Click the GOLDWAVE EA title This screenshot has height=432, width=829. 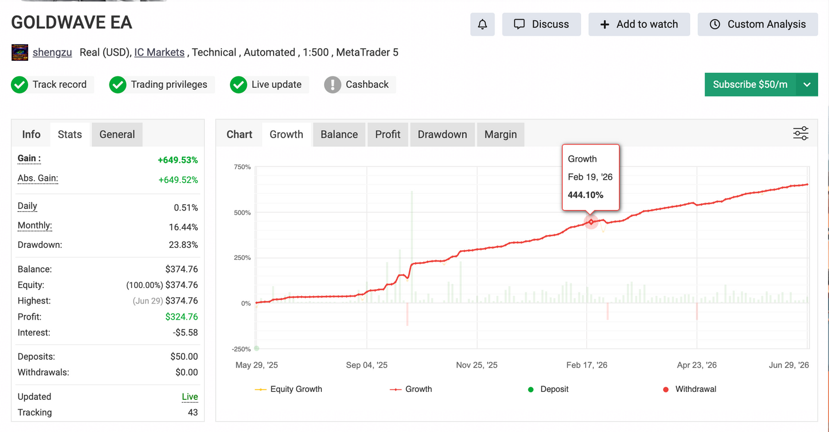[72, 22]
